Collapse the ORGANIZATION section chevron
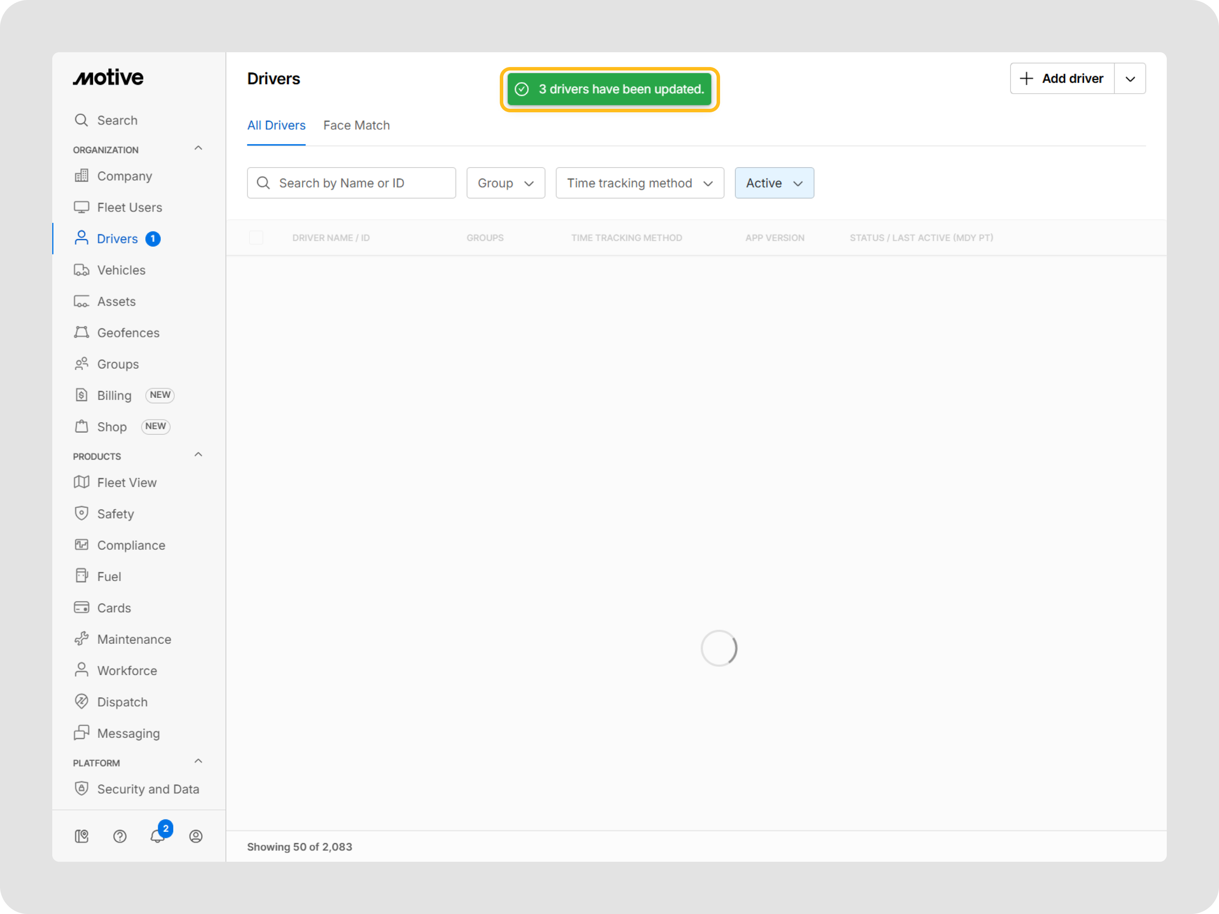1219x914 pixels. pos(198,148)
